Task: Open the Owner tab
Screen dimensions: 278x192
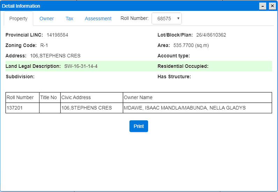Action: (46, 19)
